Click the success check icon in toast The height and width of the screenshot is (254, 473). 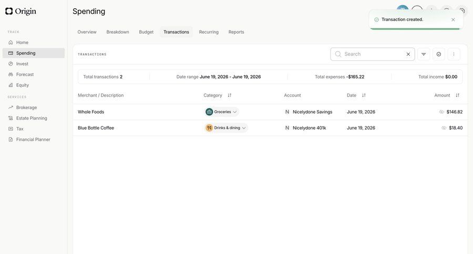[376, 19]
